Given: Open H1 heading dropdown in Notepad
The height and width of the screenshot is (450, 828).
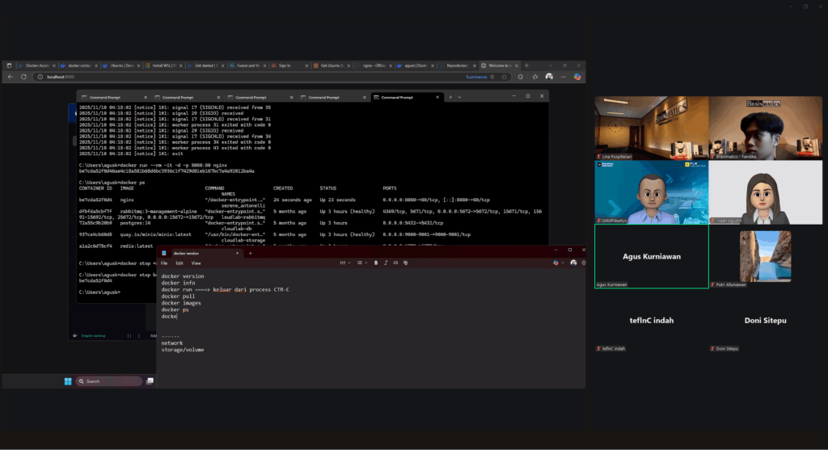Looking at the screenshot, I should click(344, 263).
